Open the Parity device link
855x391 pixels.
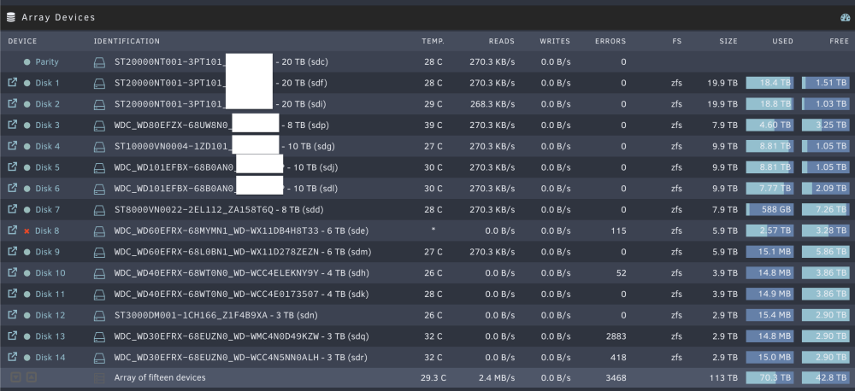point(47,62)
